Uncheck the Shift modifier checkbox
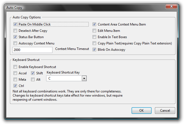Screen dimensions: 184x124 click(x=33, y=73)
